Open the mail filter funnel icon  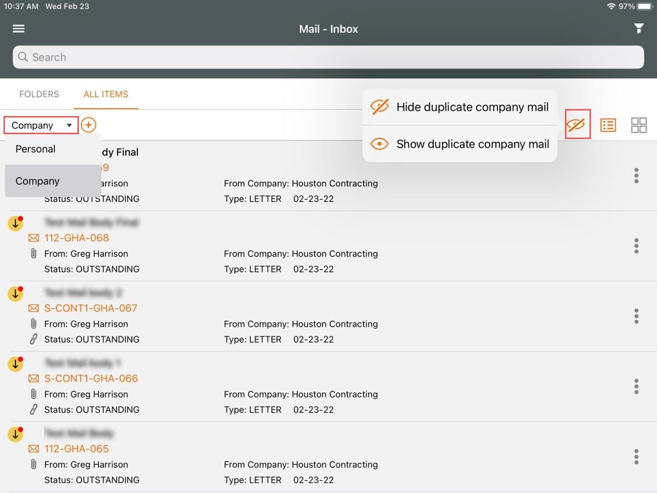(x=638, y=29)
